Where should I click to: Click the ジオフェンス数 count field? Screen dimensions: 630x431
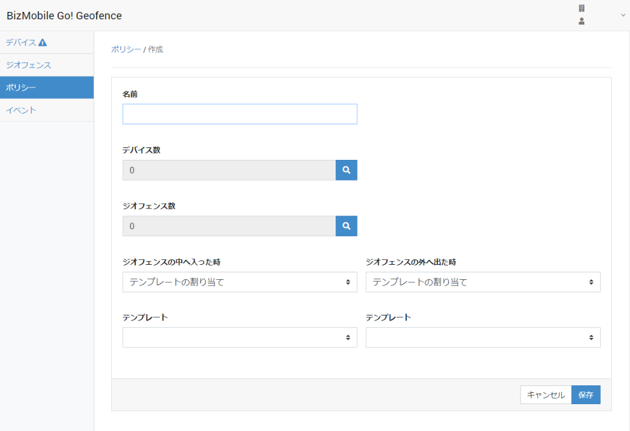229,225
